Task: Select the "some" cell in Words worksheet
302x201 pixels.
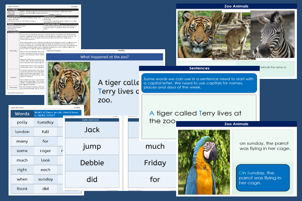Action: (22, 151)
